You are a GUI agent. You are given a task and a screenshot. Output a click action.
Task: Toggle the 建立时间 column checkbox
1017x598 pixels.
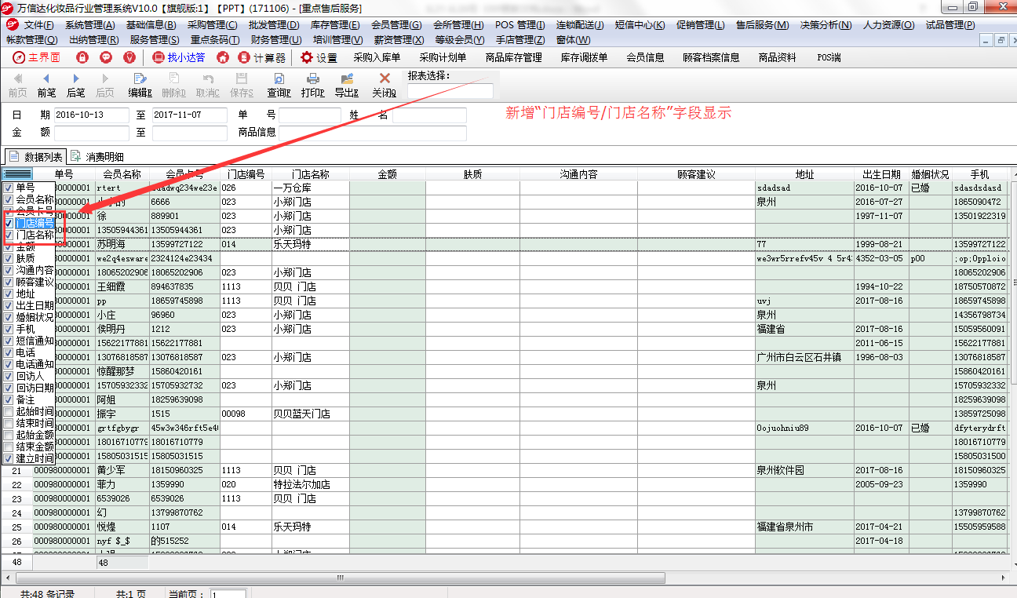8,458
